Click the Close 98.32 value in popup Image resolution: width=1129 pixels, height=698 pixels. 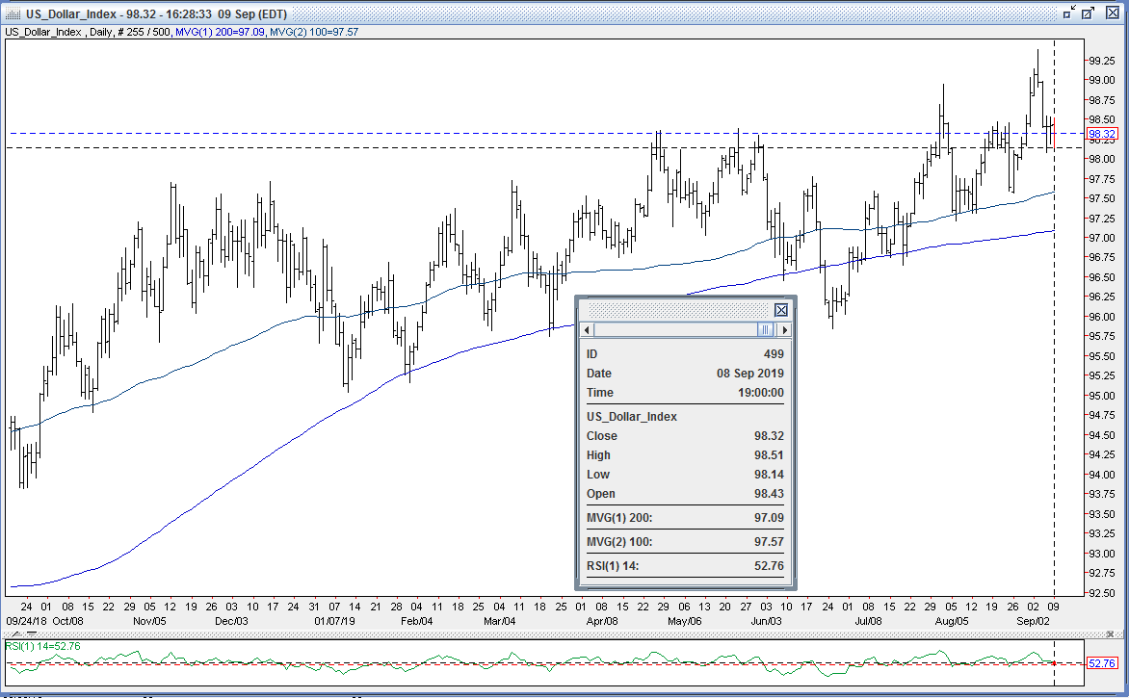tap(769, 436)
